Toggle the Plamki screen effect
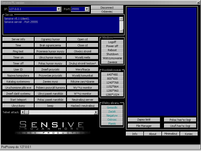The width and height of the screenshot is (201, 151). [x=112, y=124]
